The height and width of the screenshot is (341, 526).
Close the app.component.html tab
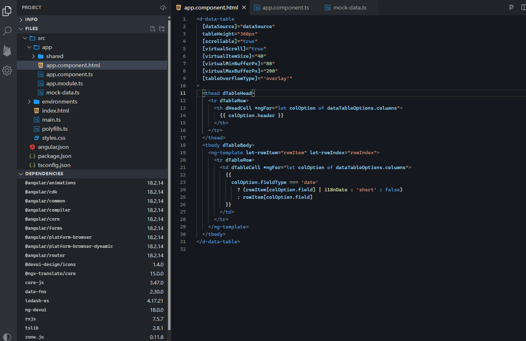244,7
